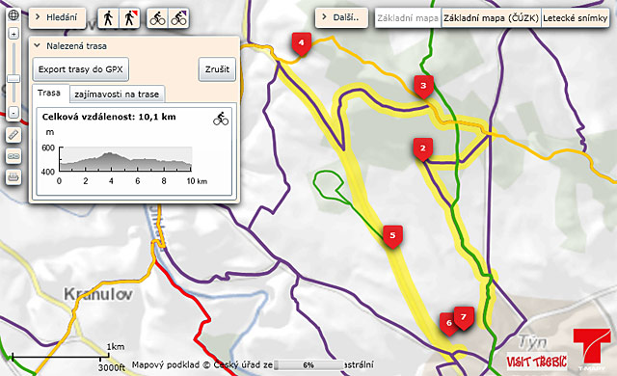Click Export trasy do GPX button
The height and width of the screenshot is (376, 617).
(x=81, y=69)
